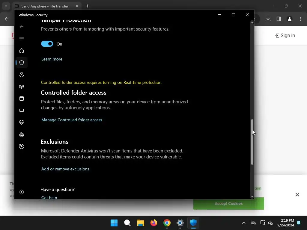Open taskbar Search
The image size is (307, 230).
[x=127, y=223]
